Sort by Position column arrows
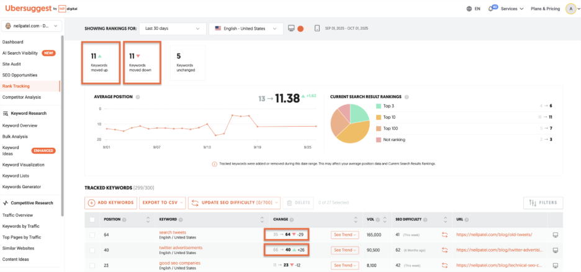The height and width of the screenshot is (272, 581). [148, 219]
